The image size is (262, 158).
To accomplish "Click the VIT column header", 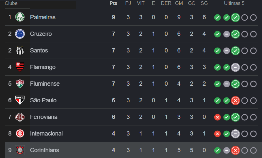I will click(x=141, y=3).
